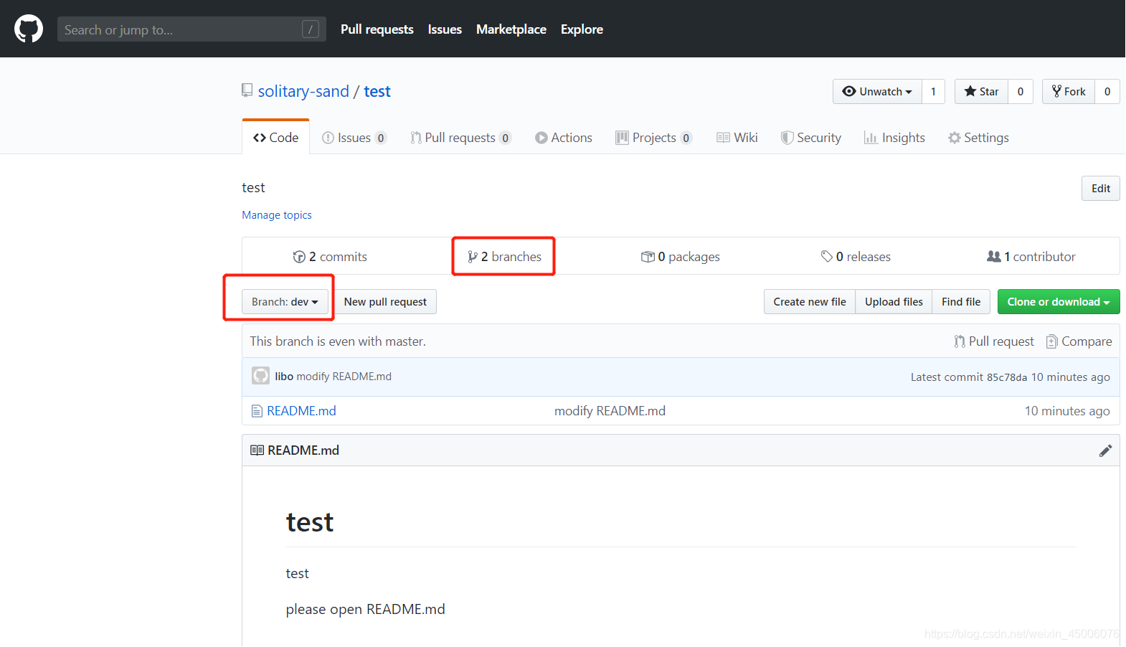Open the test repository name link
The image size is (1126, 647).
[377, 91]
